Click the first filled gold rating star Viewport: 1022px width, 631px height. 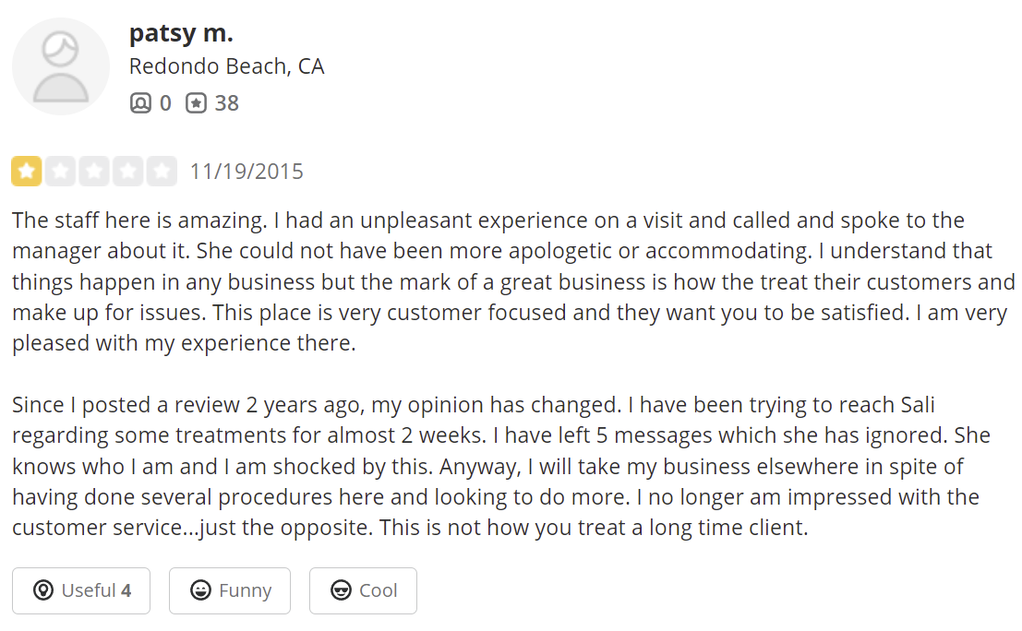click(x=27, y=172)
